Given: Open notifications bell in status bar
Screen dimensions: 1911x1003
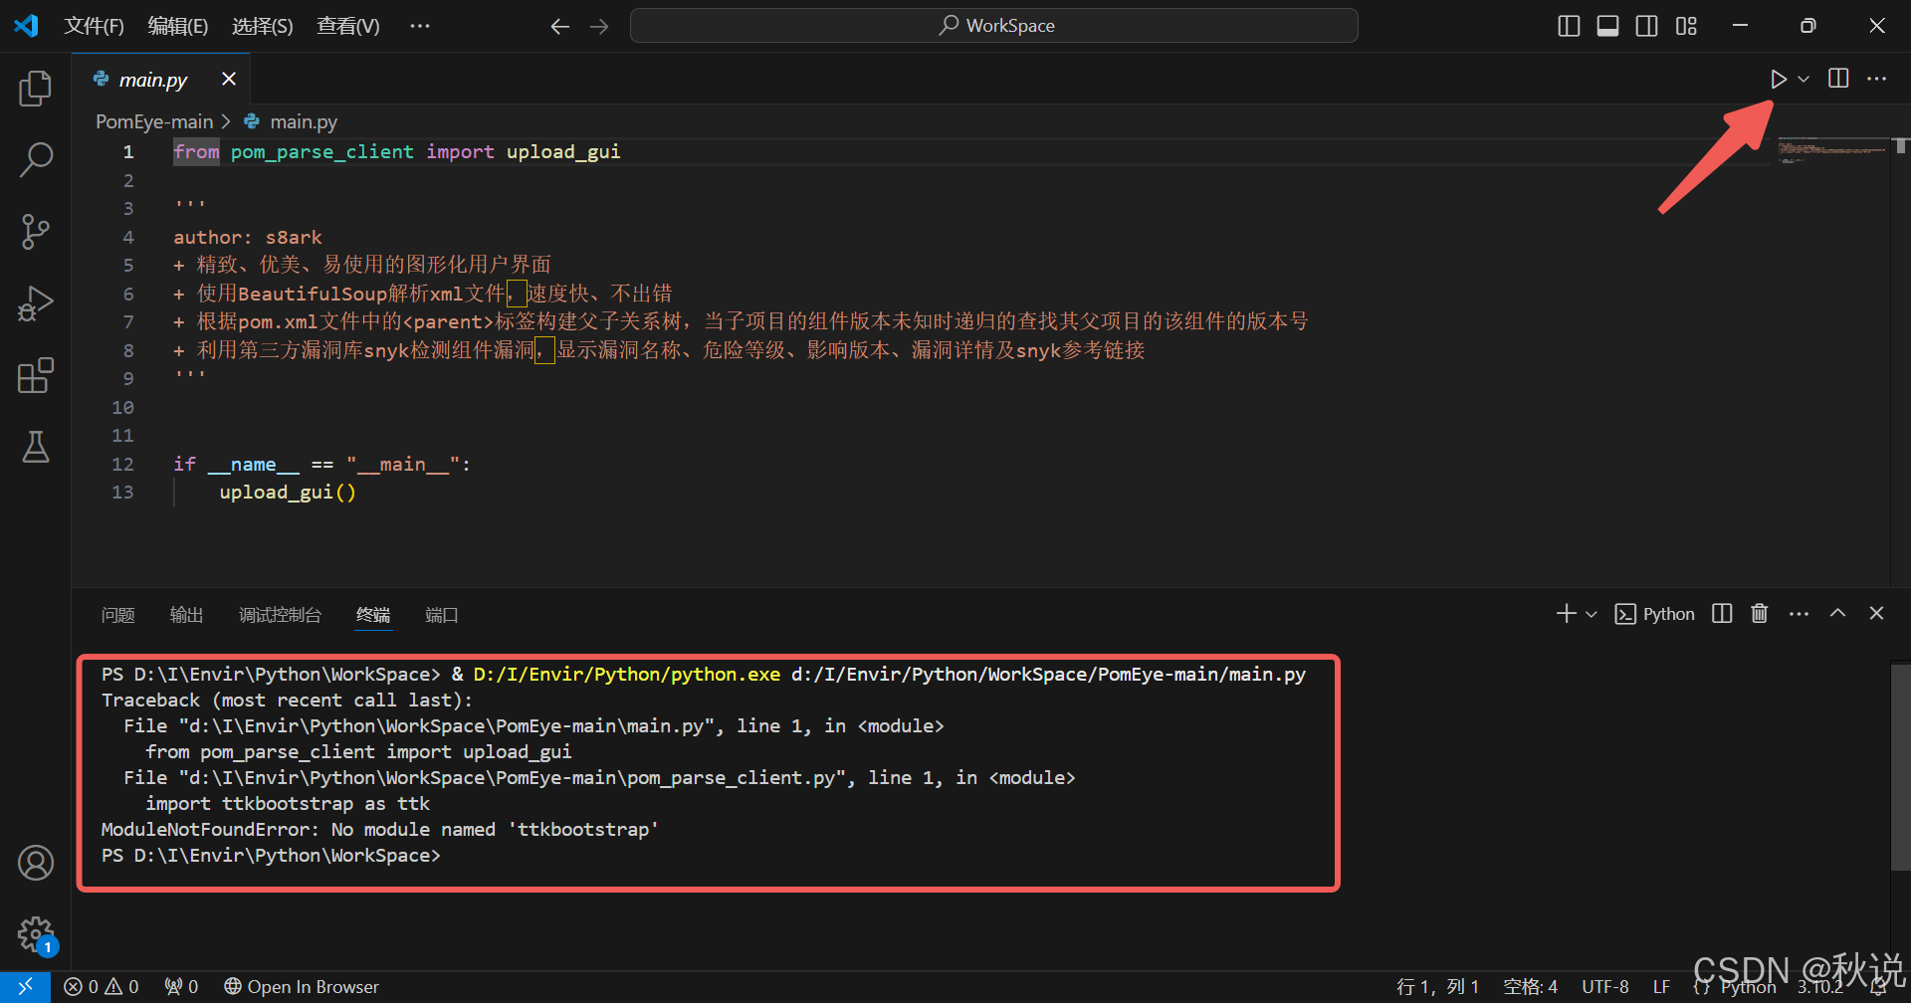Looking at the screenshot, I should tap(1878, 987).
